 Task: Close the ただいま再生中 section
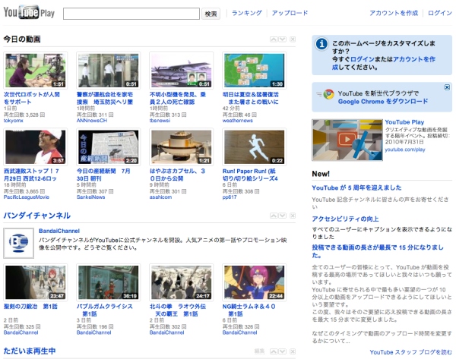[x=293, y=351]
